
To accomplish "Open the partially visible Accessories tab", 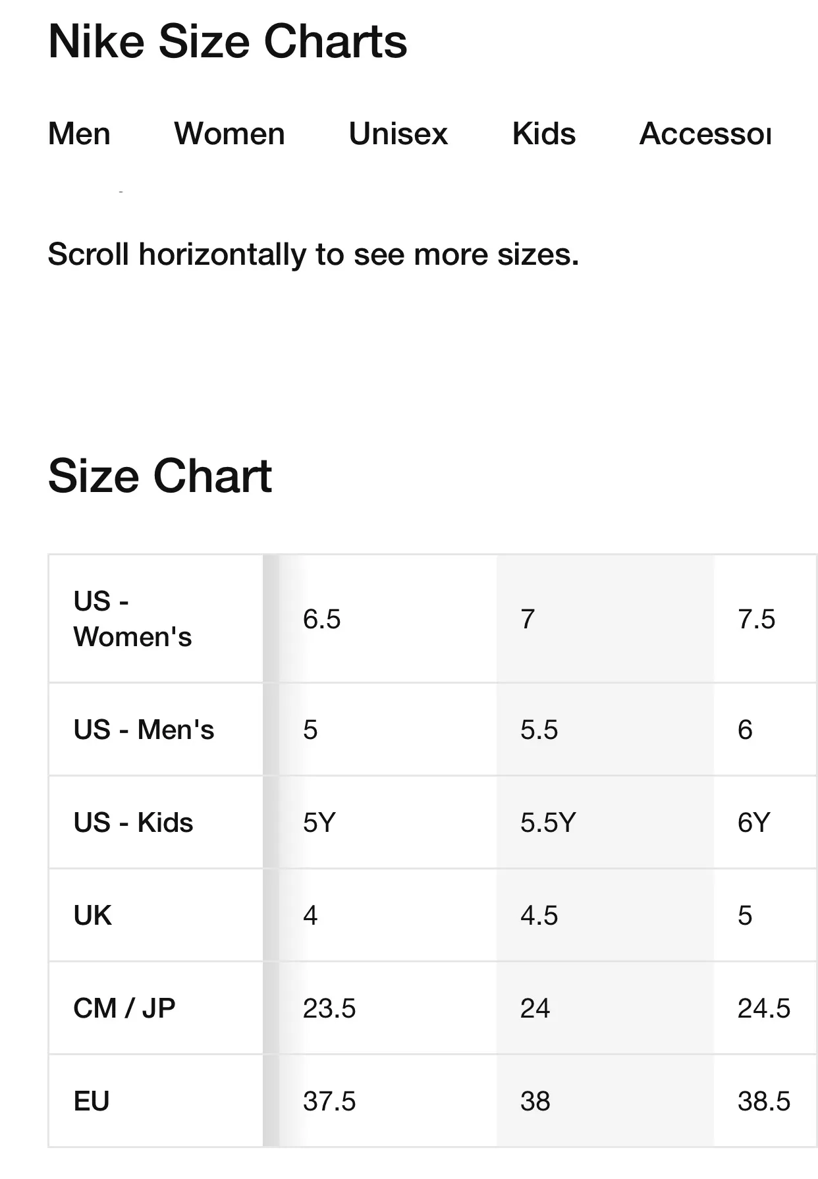I will click(705, 134).
